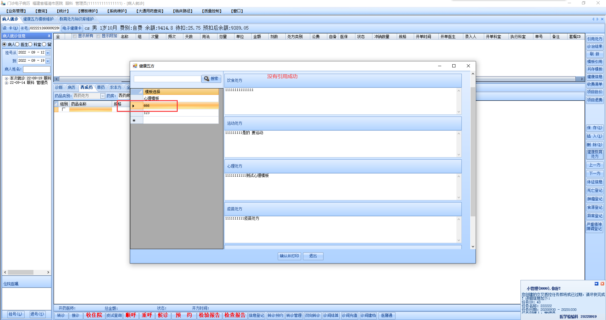Image resolution: width=606 pixels, height=320 pixels.
Task: Select the 留 radio button
Action: [44, 44]
